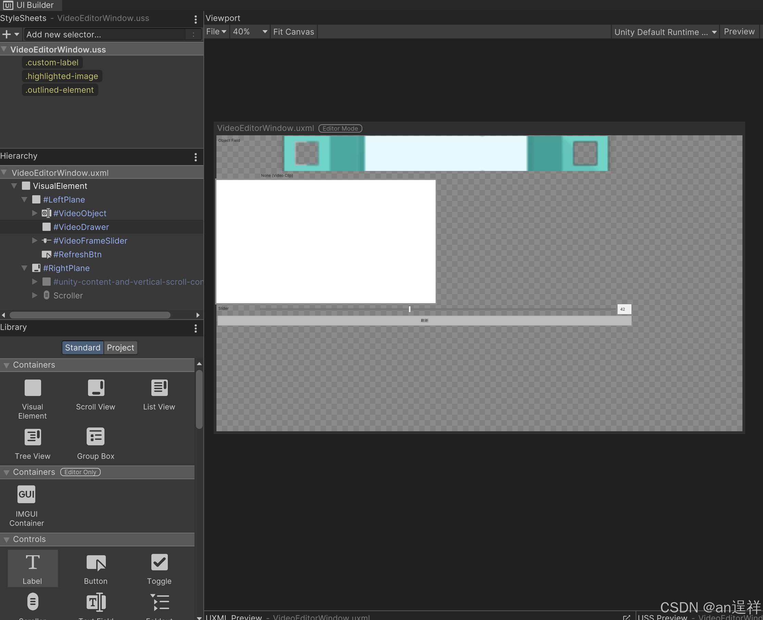Select the Toggle control icon
The height and width of the screenshot is (620, 763).
(159, 569)
